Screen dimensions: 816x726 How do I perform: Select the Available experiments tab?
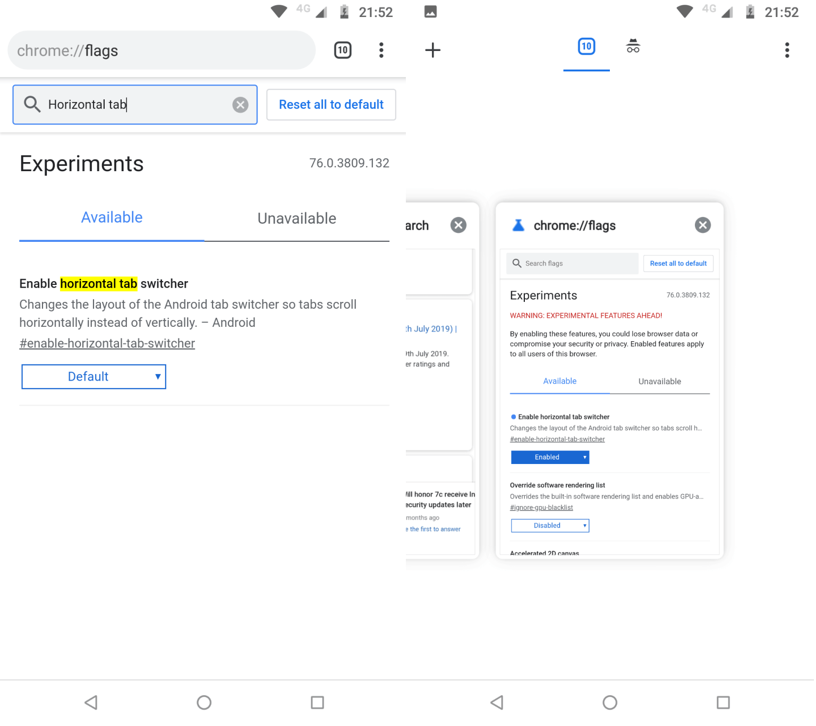[x=112, y=218]
